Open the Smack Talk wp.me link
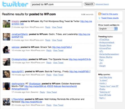Viewport: 125px width, 109px height. (x=62, y=47)
